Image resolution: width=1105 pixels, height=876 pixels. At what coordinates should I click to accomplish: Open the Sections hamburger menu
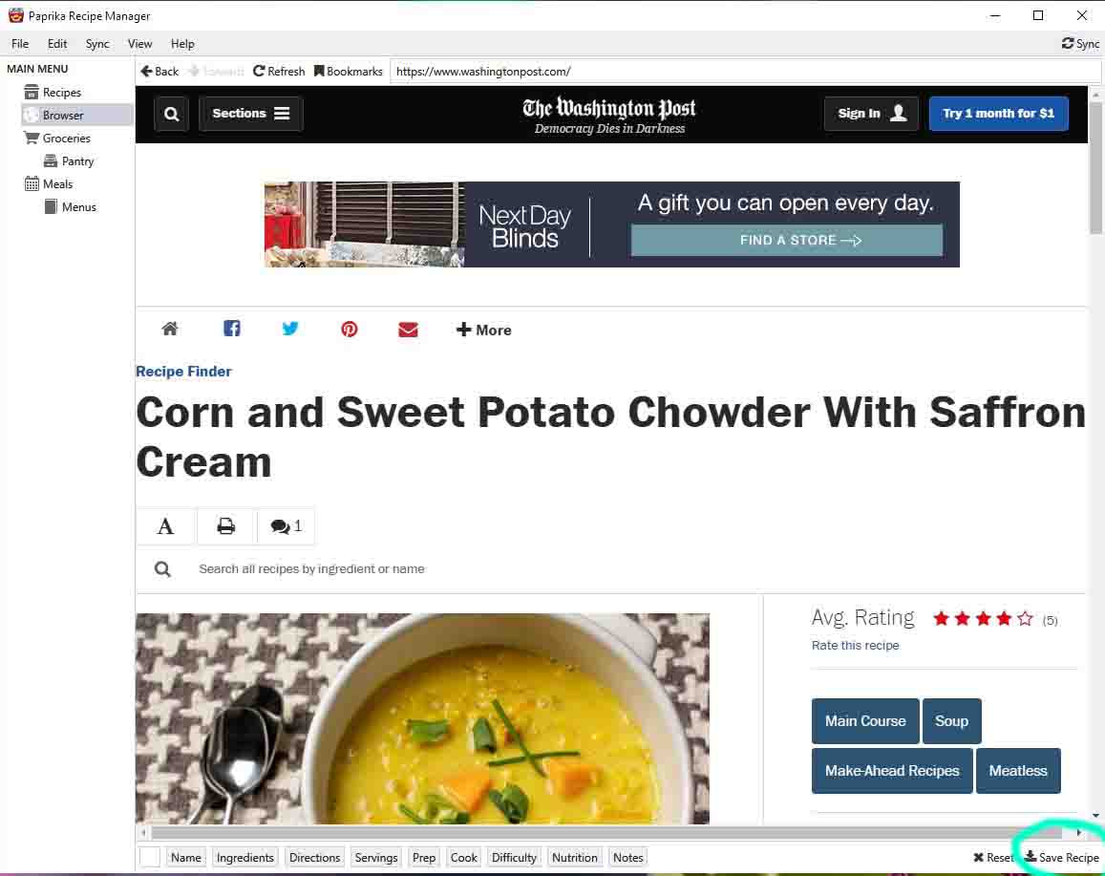click(251, 114)
